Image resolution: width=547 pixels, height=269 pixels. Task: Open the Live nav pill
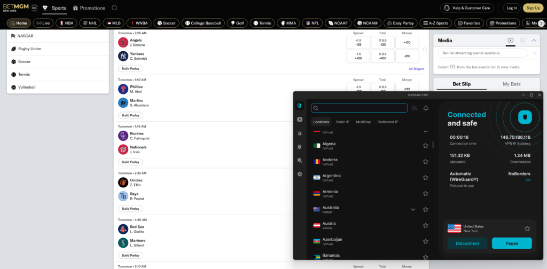pyautogui.click(x=43, y=23)
